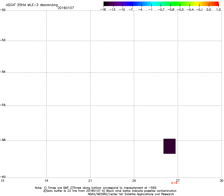Click the -16 color bar label
The width and height of the screenshot is (224, 196).
(x=103, y=10)
